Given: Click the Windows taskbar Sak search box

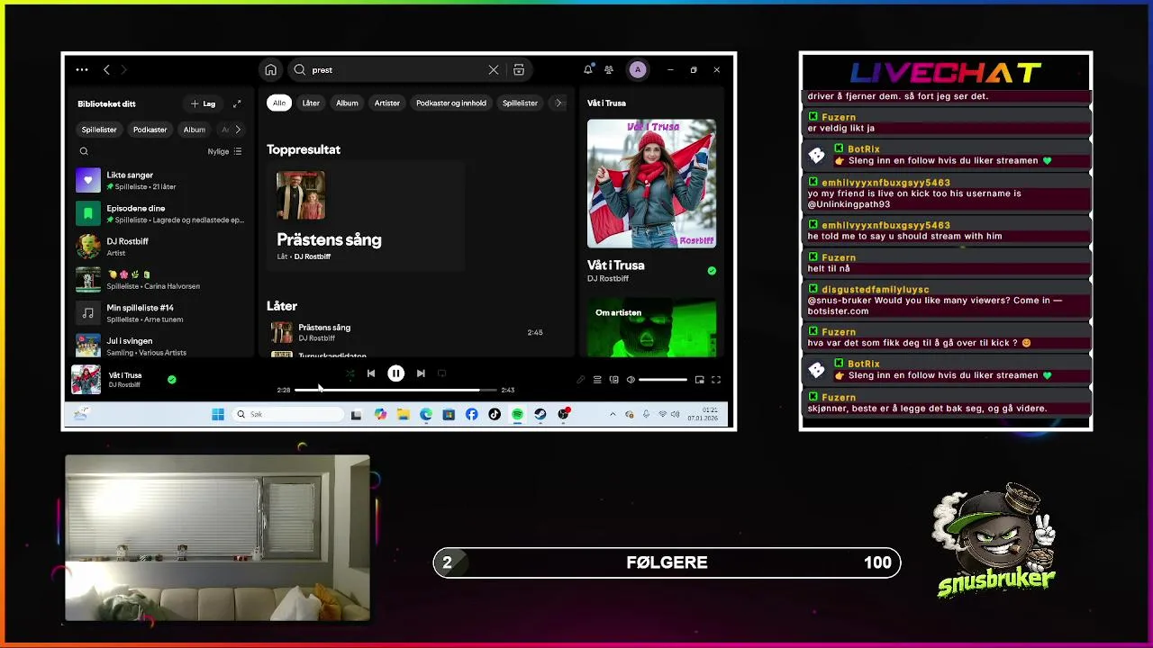Looking at the screenshot, I should (288, 414).
